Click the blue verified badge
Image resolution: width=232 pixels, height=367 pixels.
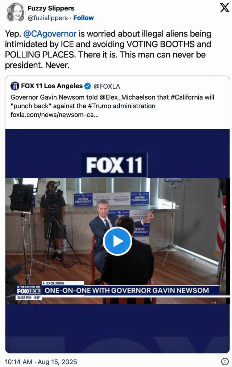click(87, 86)
